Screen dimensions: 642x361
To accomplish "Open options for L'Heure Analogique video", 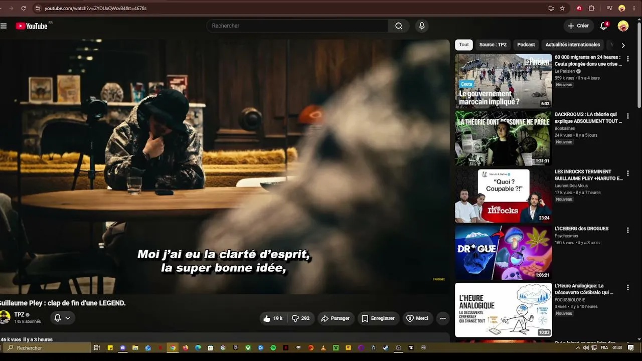I will coord(627,288).
